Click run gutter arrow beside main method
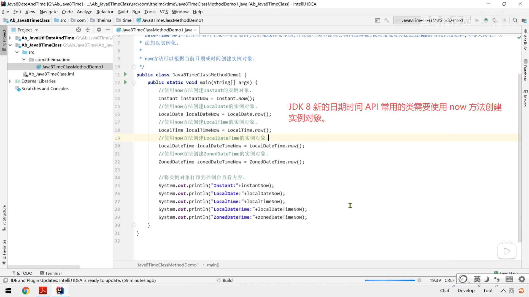 coord(126,82)
